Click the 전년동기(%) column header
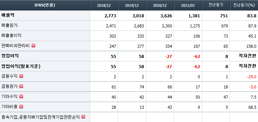This screenshot has width=258, height=122. pyautogui.click(x=244, y=5)
